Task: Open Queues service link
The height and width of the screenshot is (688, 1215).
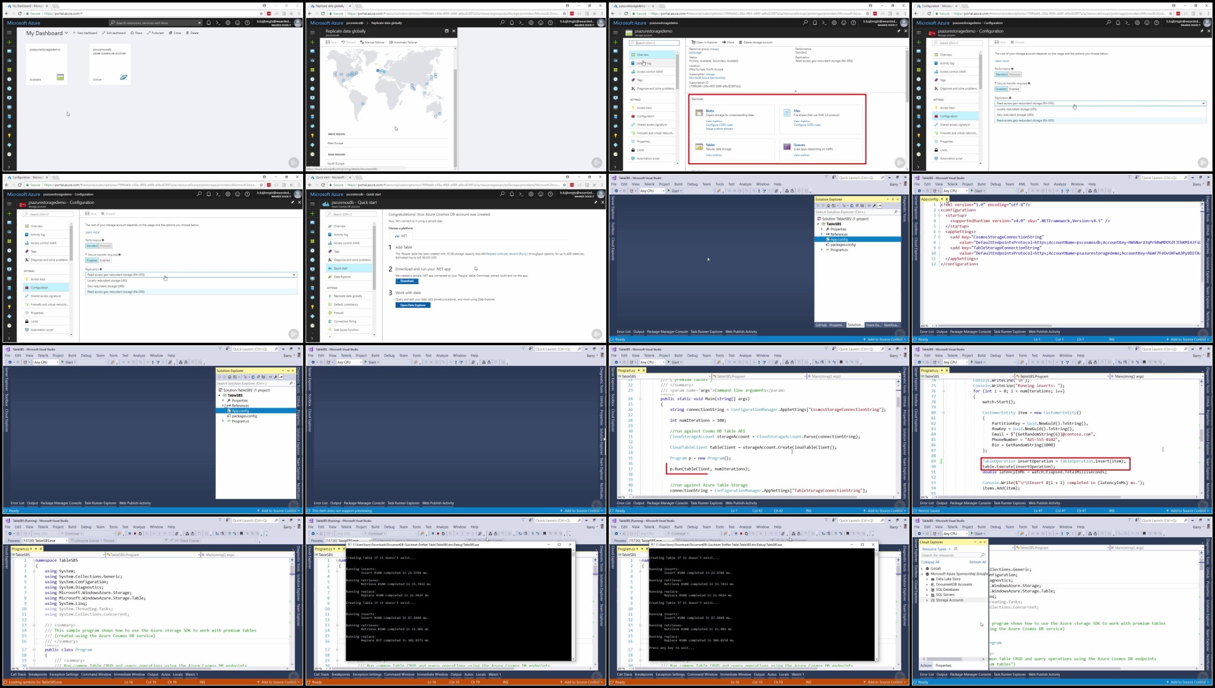Action: 799,145
